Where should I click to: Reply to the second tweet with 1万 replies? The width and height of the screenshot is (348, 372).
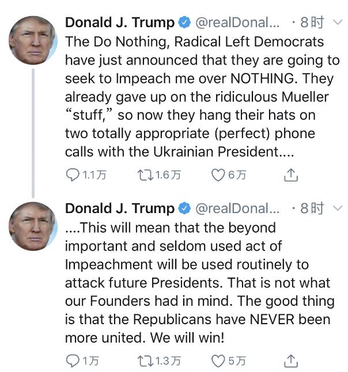[73, 361]
